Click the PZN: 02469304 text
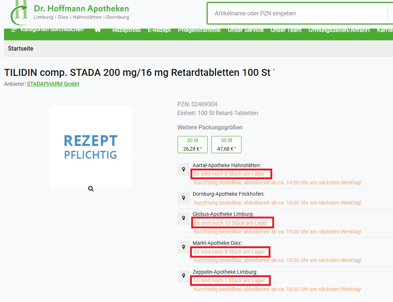 point(197,104)
